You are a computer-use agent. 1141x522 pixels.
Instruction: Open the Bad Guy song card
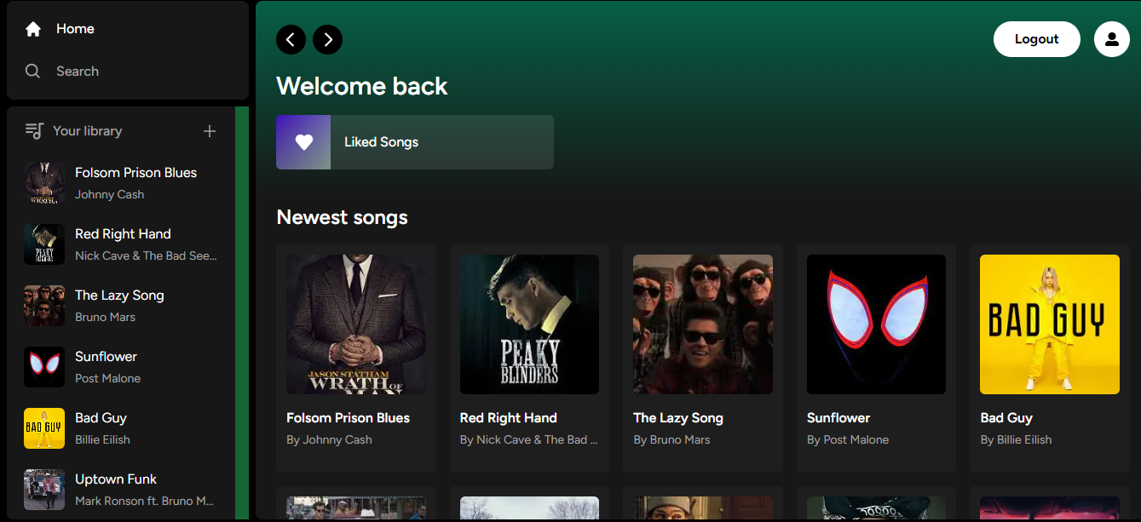pyautogui.click(x=1049, y=358)
